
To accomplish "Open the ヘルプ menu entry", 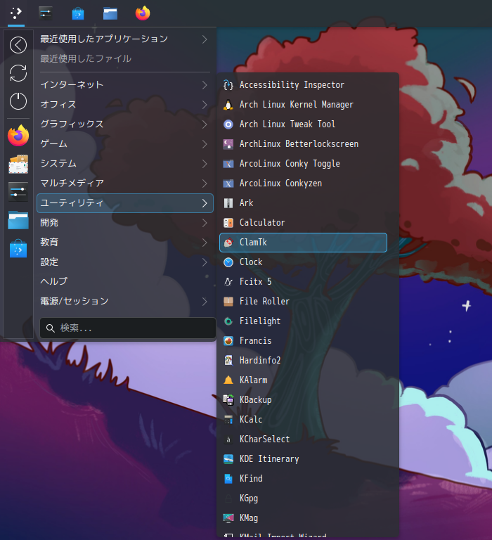I will point(125,282).
